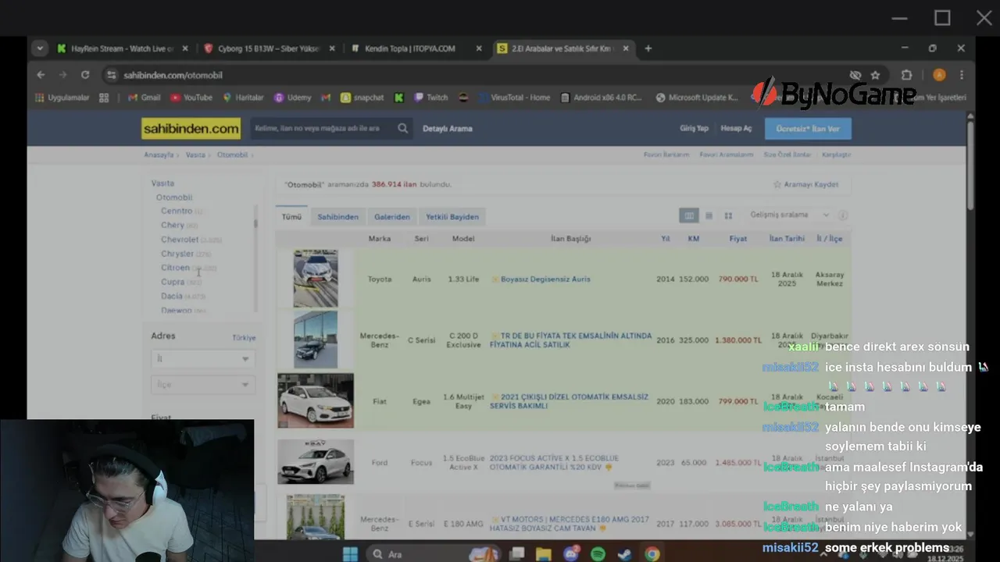The height and width of the screenshot is (562, 1000).
Task: Open the İl dropdown
Action: pyautogui.click(x=203, y=358)
